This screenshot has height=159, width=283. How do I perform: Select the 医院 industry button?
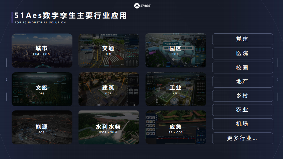tap(243, 53)
